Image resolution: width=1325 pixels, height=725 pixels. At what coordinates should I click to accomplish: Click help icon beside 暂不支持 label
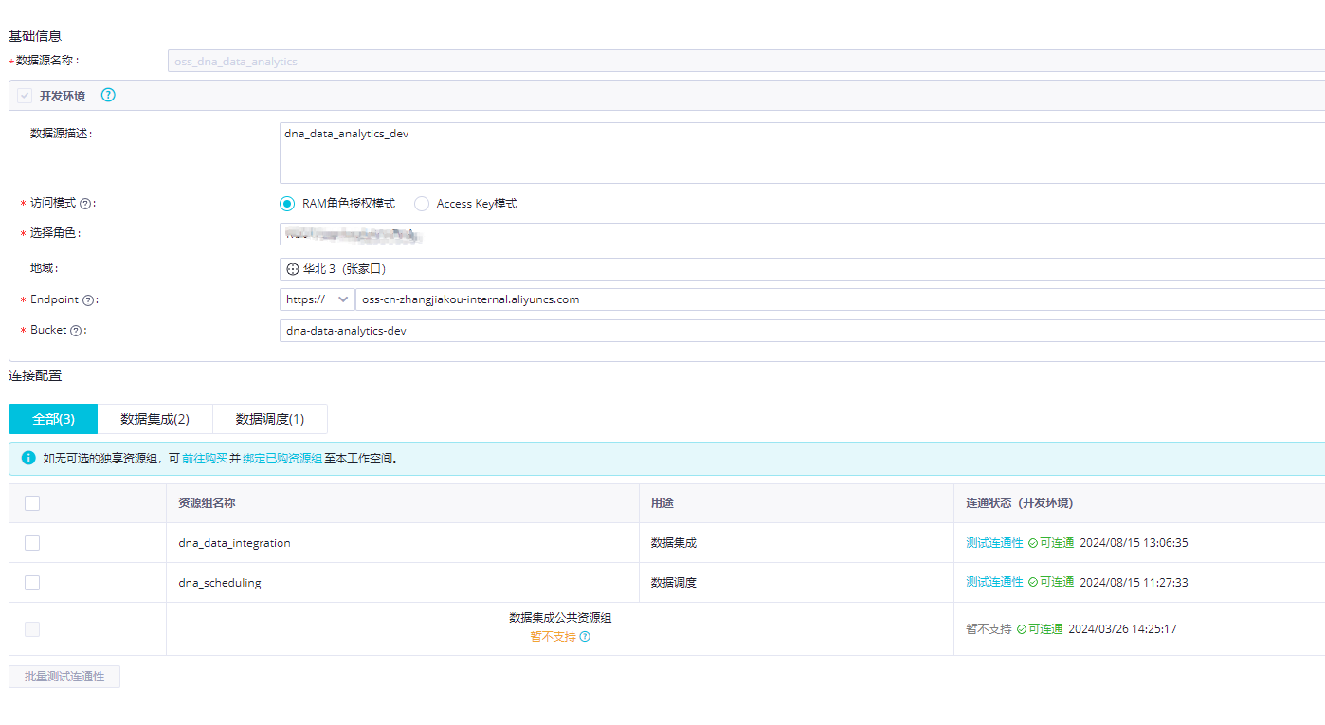pos(585,637)
